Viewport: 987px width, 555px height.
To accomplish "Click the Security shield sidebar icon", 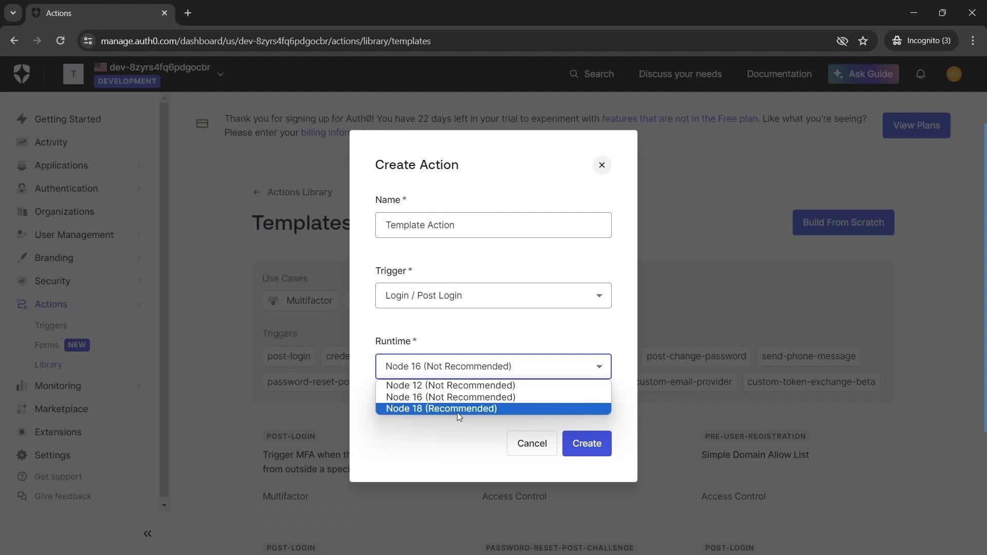I will [22, 281].
